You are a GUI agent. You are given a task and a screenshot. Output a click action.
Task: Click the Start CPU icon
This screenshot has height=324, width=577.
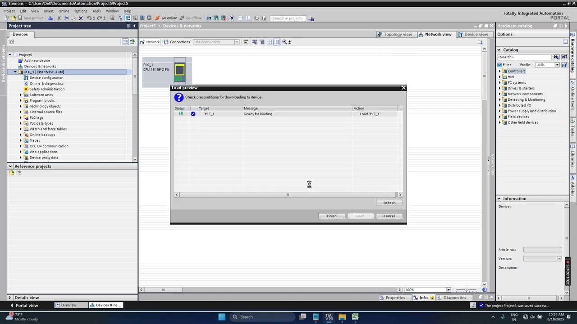216,18
